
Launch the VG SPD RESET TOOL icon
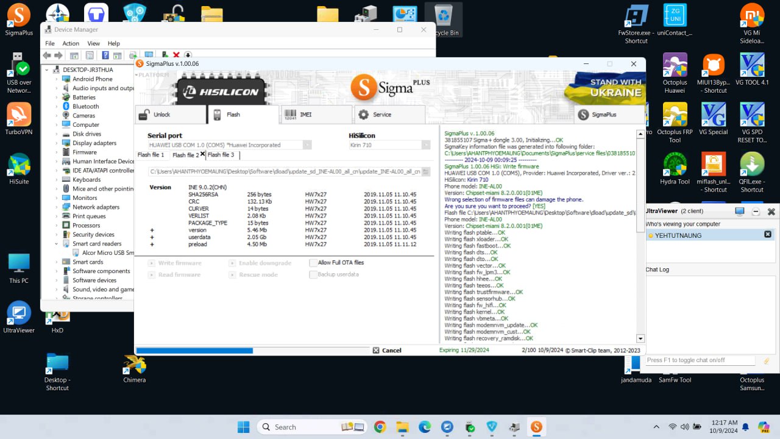pyautogui.click(x=752, y=123)
